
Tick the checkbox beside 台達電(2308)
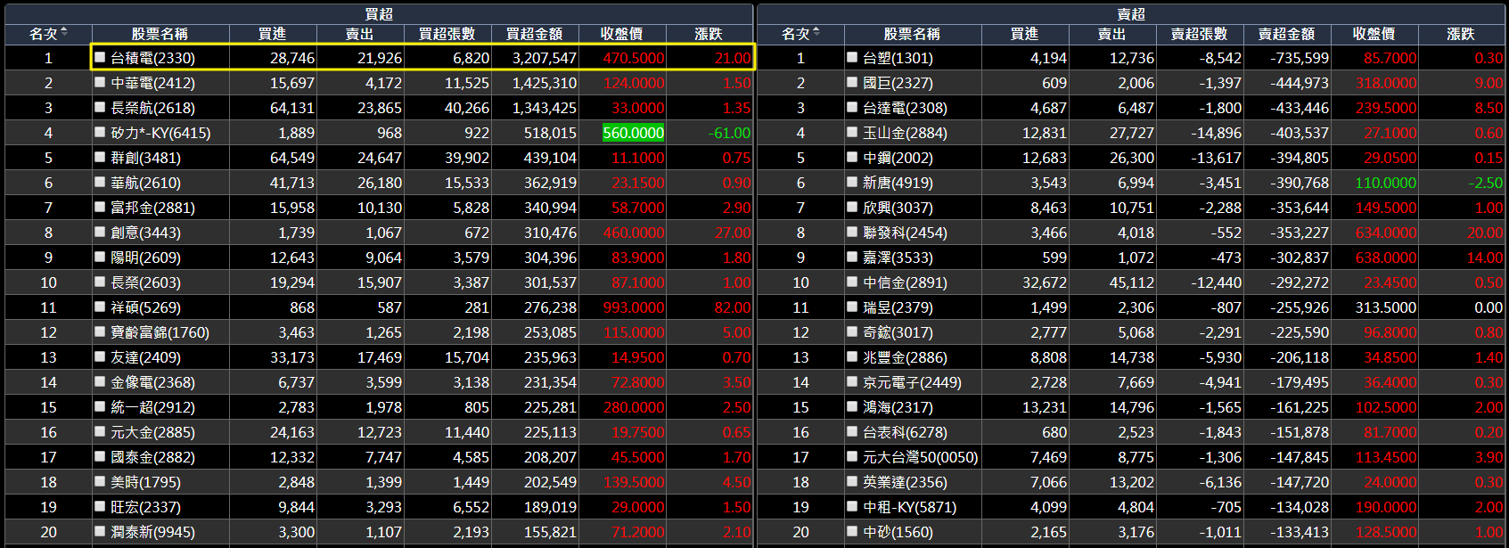coord(852,107)
